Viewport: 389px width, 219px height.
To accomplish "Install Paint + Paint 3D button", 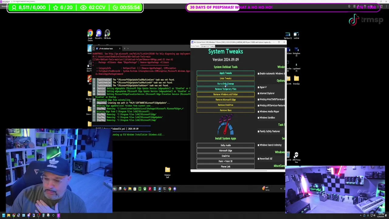I will (x=225, y=161).
